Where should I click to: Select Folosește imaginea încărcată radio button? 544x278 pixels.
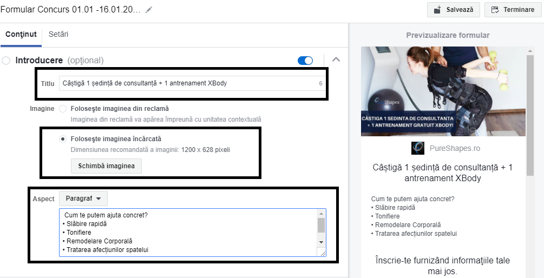[63, 139]
